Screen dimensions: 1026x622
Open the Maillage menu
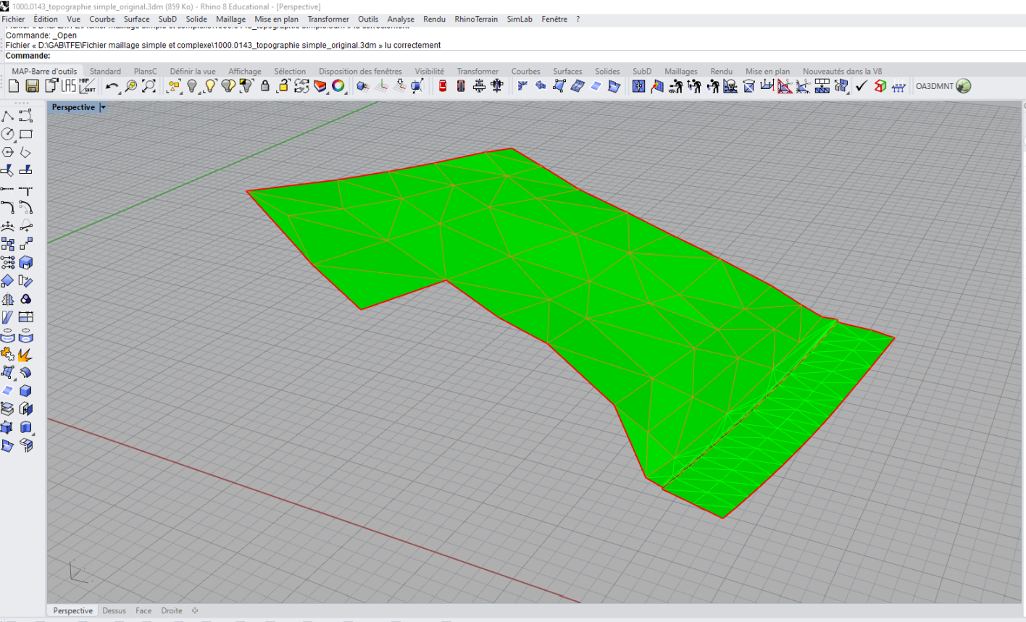coord(230,20)
